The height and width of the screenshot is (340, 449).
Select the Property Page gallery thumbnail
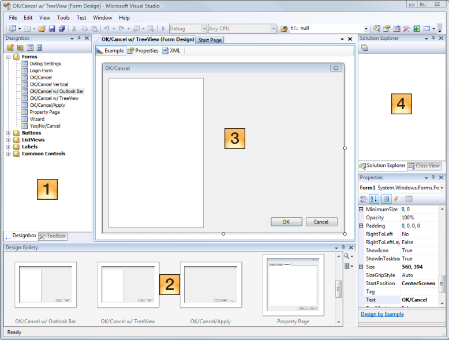click(x=293, y=285)
